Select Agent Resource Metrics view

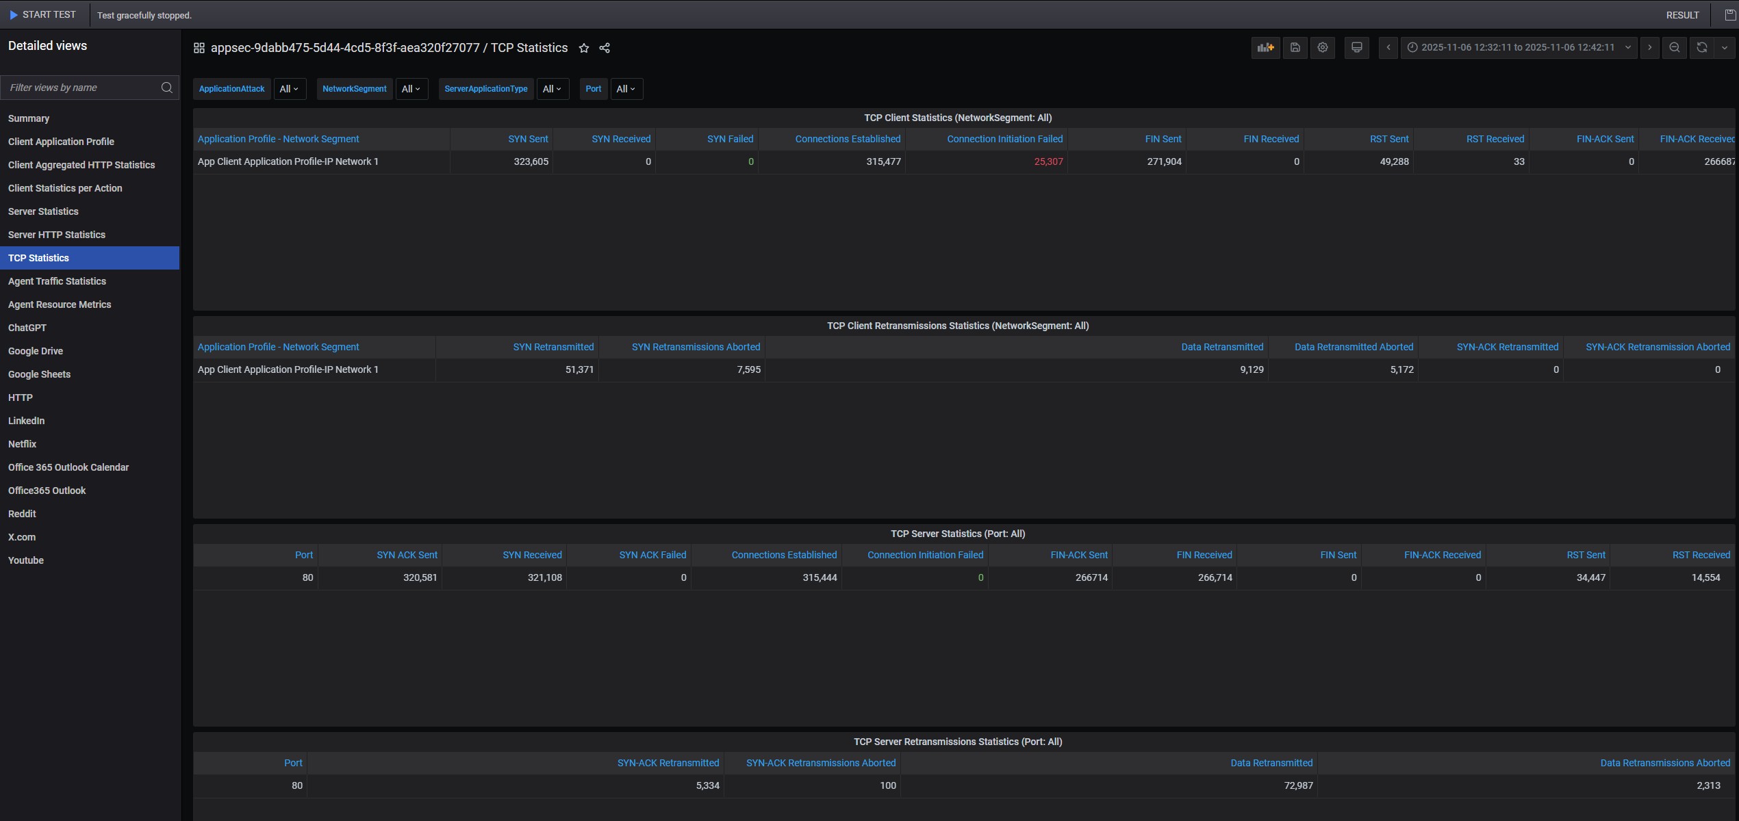pos(60,304)
